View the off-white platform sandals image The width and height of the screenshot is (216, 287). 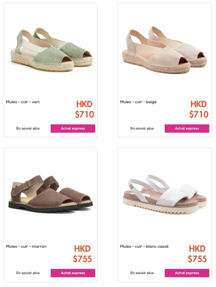165,194
